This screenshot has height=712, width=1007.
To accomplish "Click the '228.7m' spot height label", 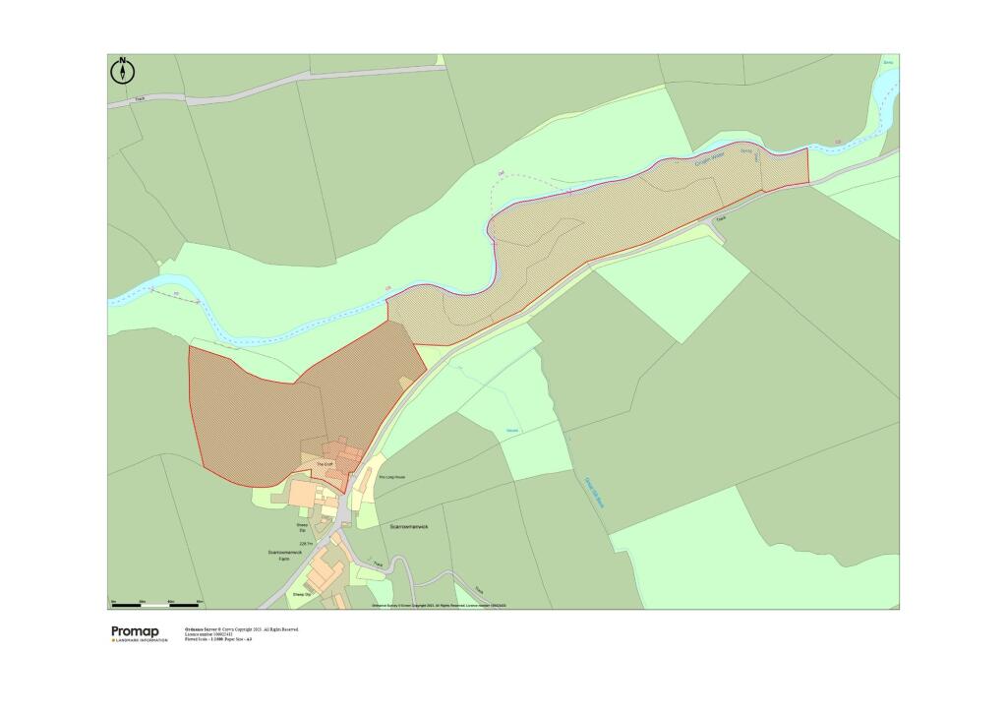I will click(304, 543).
